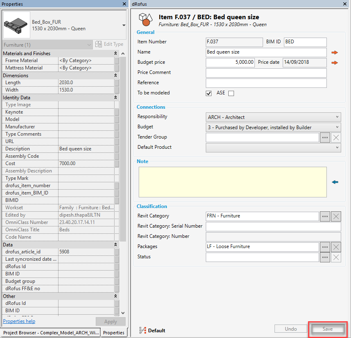Browse Revit Category with ellipsis button
Screen dimensions: 351x338
click(325, 216)
